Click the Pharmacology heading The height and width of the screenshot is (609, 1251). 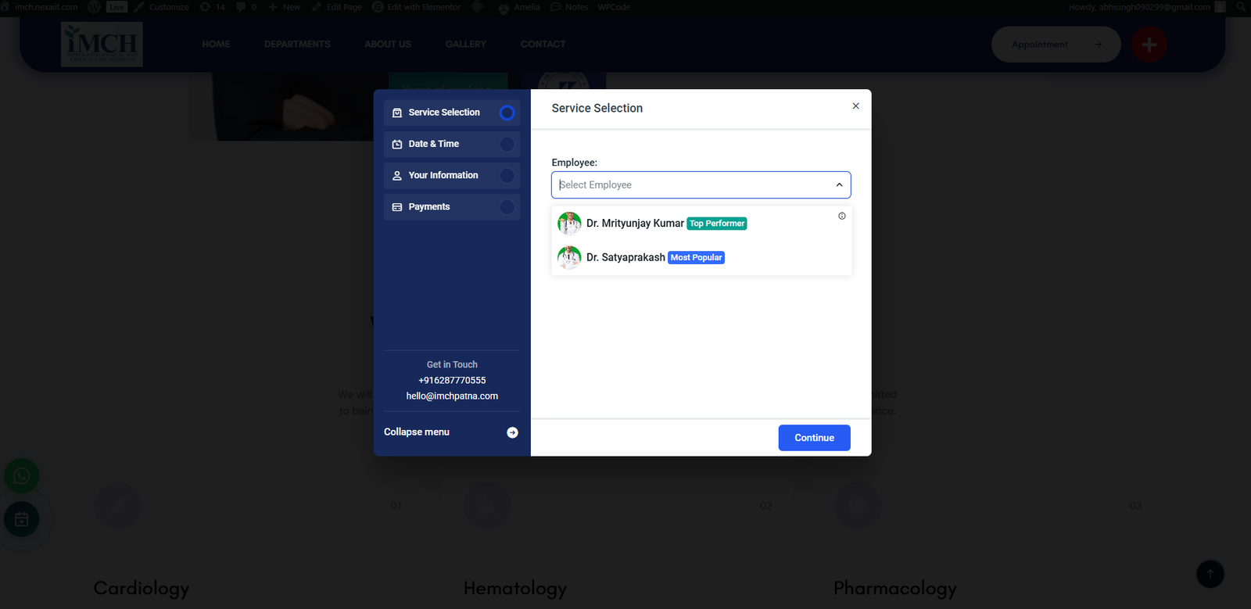coord(895,588)
